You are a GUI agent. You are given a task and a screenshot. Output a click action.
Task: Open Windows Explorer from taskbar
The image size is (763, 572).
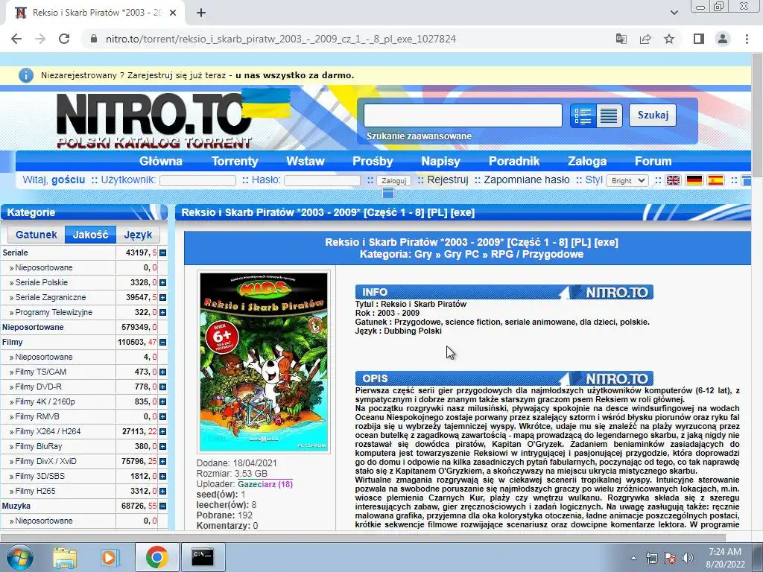pyautogui.click(x=65, y=557)
